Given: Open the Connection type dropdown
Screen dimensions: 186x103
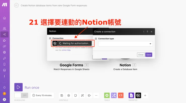Looking at the screenshot, I should pyautogui.click(x=125, y=44).
